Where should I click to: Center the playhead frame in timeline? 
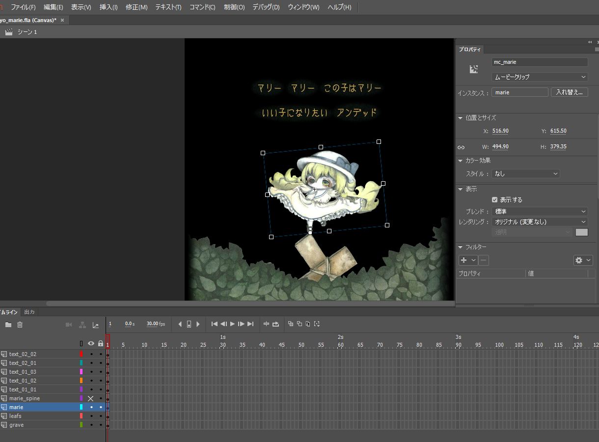(267, 324)
